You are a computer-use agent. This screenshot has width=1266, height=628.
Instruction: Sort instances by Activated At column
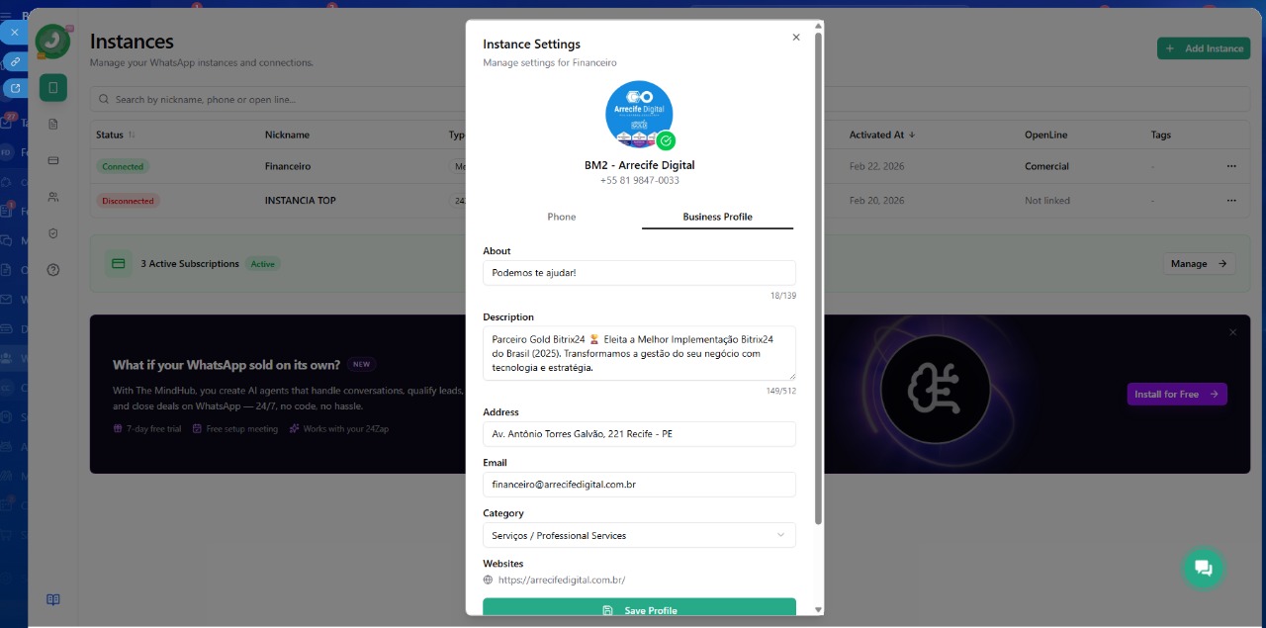point(881,135)
